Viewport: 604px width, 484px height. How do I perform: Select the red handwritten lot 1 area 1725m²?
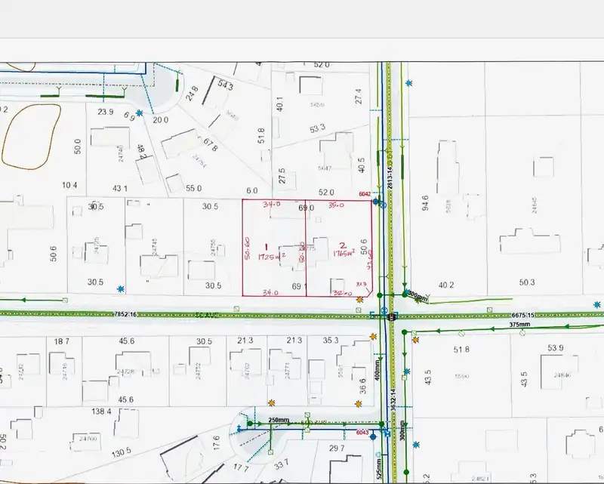(x=272, y=257)
